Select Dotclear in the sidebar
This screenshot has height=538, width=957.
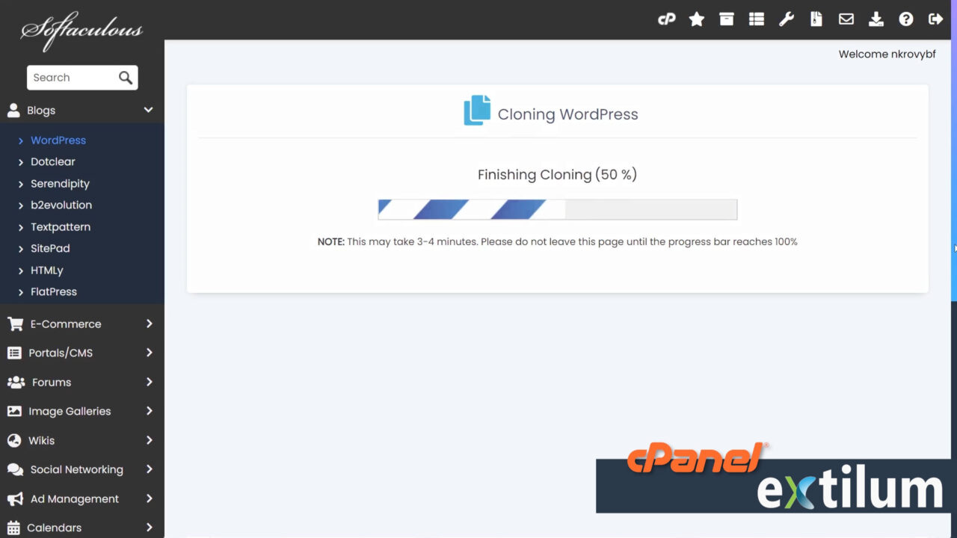point(52,161)
